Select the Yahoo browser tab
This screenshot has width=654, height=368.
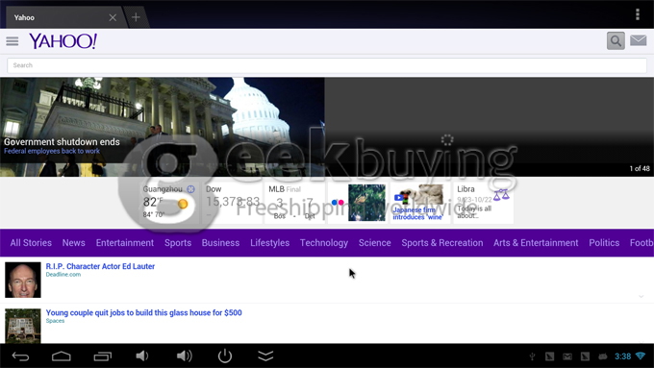tap(63, 17)
